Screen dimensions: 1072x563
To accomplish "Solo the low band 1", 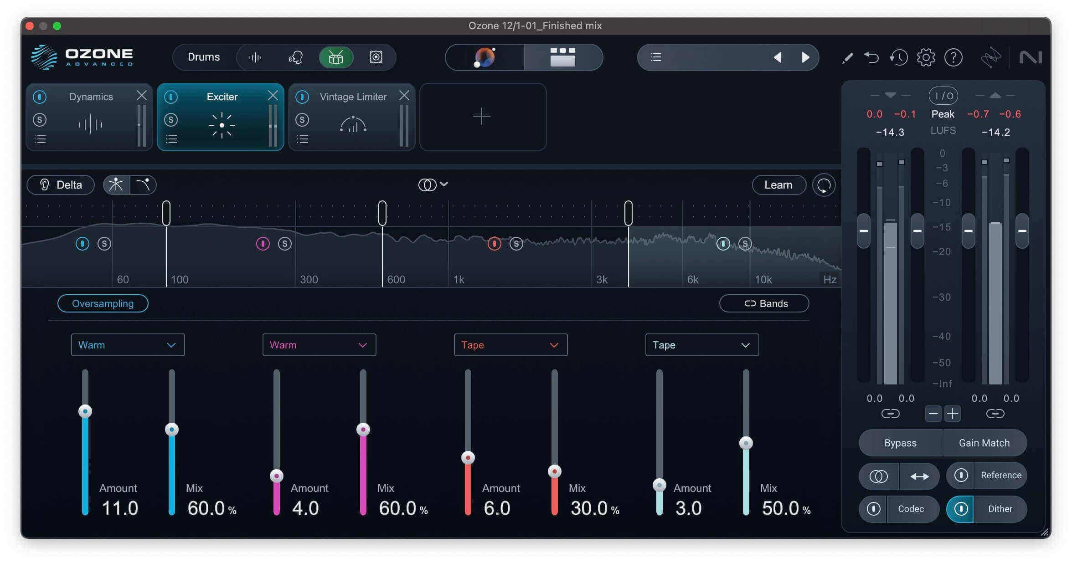I will [x=104, y=244].
